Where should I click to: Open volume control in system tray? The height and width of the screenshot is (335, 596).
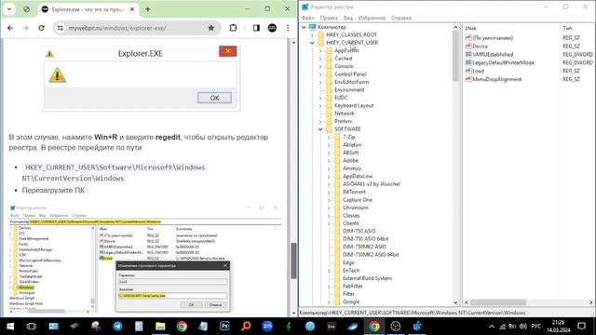pos(523,327)
